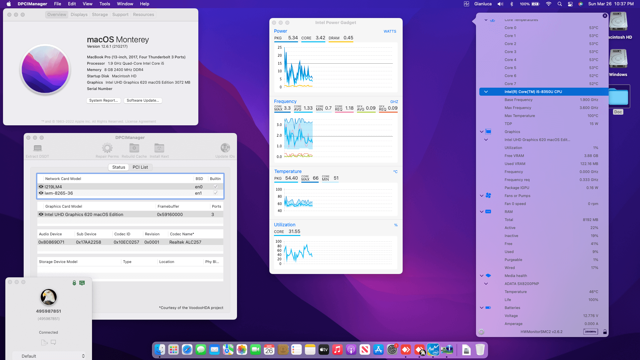The width and height of the screenshot is (640, 360).
Task: Click the Extract DSDT toolbar icon
Action: pos(37,148)
